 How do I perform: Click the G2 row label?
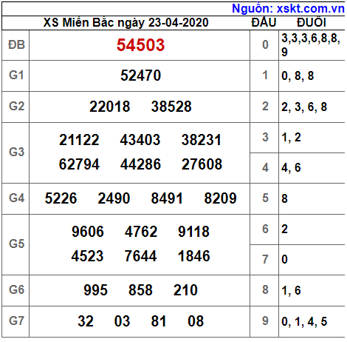pos(16,107)
